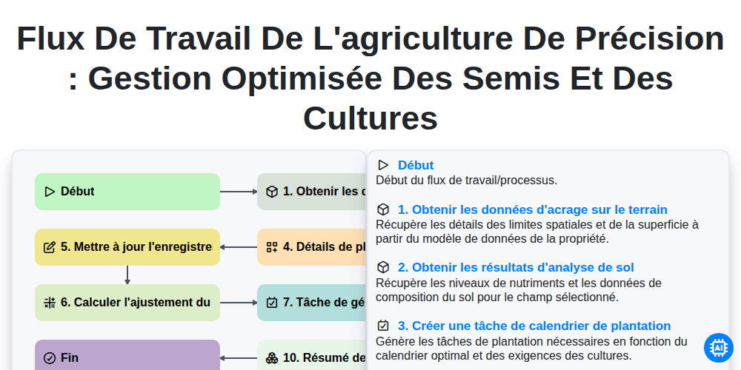Viewport: 741px width, 370px height.
Task: Click the play icon beside Début heading
Action: point(383,165)
